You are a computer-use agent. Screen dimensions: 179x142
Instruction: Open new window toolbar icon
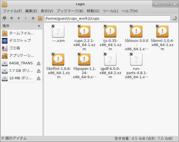[4, 18]
